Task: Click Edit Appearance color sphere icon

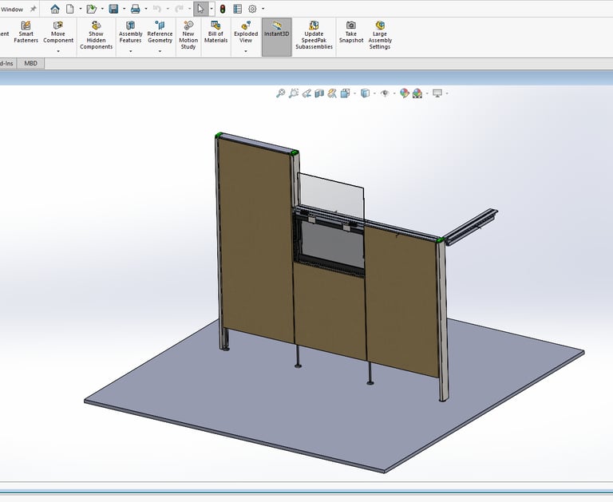Action: 404,93
